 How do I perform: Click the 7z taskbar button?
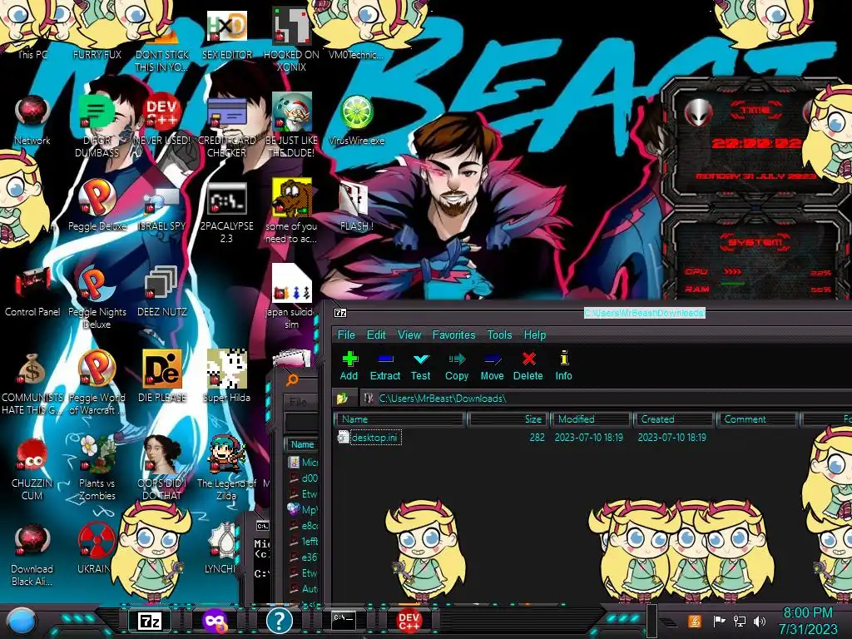150,621
